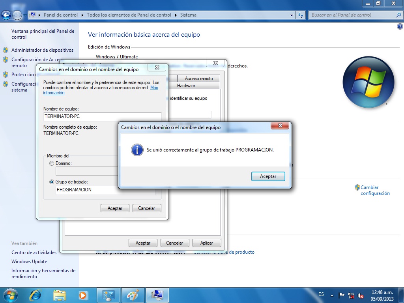Viewport: 404px width, 303px height.
Task: Click shield icon beside Configuración avanzada del sistema
Action: tap(6, 84)
